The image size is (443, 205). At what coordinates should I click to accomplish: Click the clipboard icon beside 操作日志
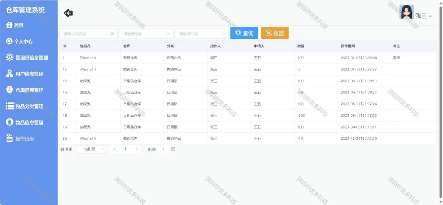(x=10, y=138)
